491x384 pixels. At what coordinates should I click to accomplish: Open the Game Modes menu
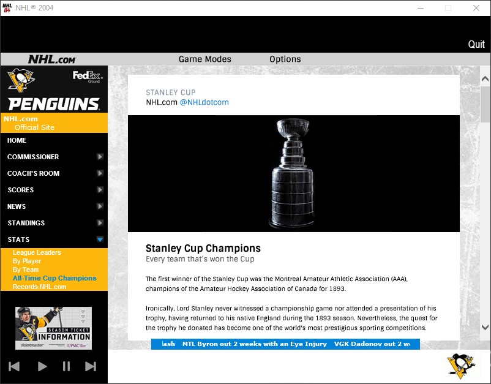[x=205, y=59]
